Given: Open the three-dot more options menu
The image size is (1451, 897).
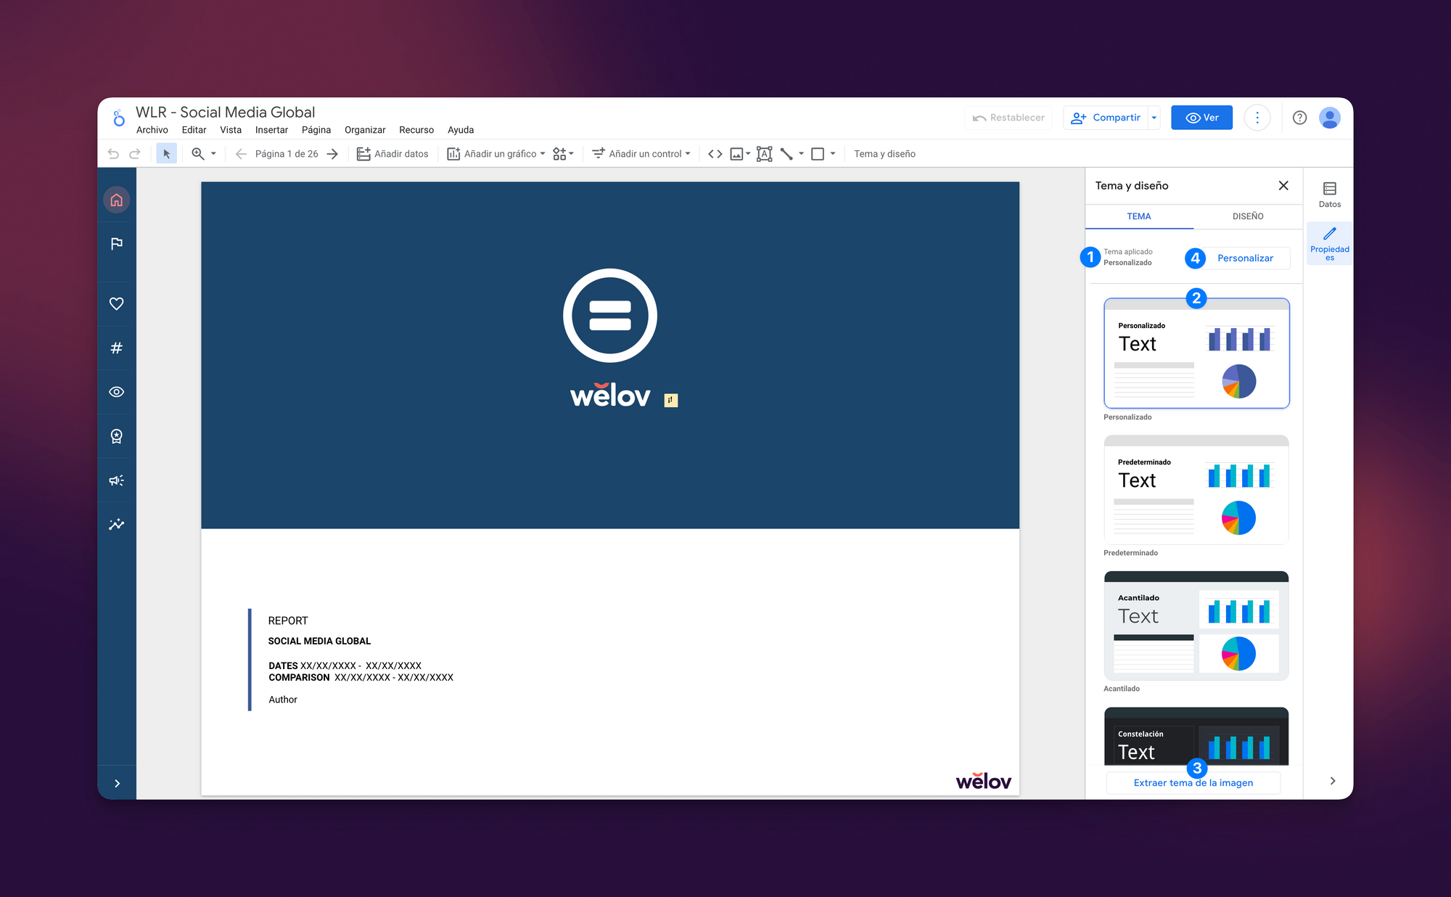Looking at the screenshot, I should 1257,118.
